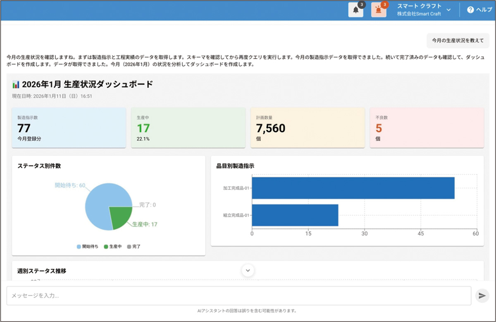This screenshot has height=322, width=496.
Task: Click the 週別ステータス推移 heading
Action: [42, 271]
